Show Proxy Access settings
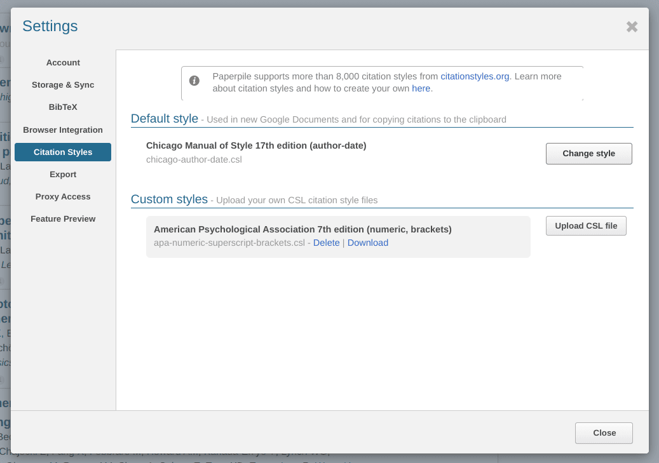 [63, 197]
